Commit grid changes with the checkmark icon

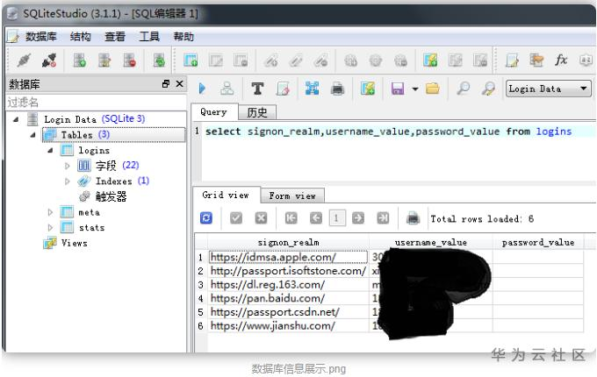pos(236,218)
